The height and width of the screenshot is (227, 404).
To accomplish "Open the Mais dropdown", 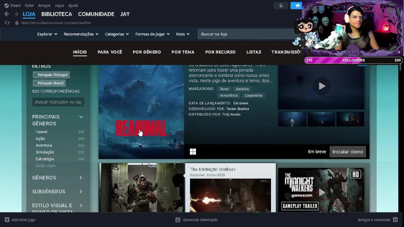I will pos(183,34).
